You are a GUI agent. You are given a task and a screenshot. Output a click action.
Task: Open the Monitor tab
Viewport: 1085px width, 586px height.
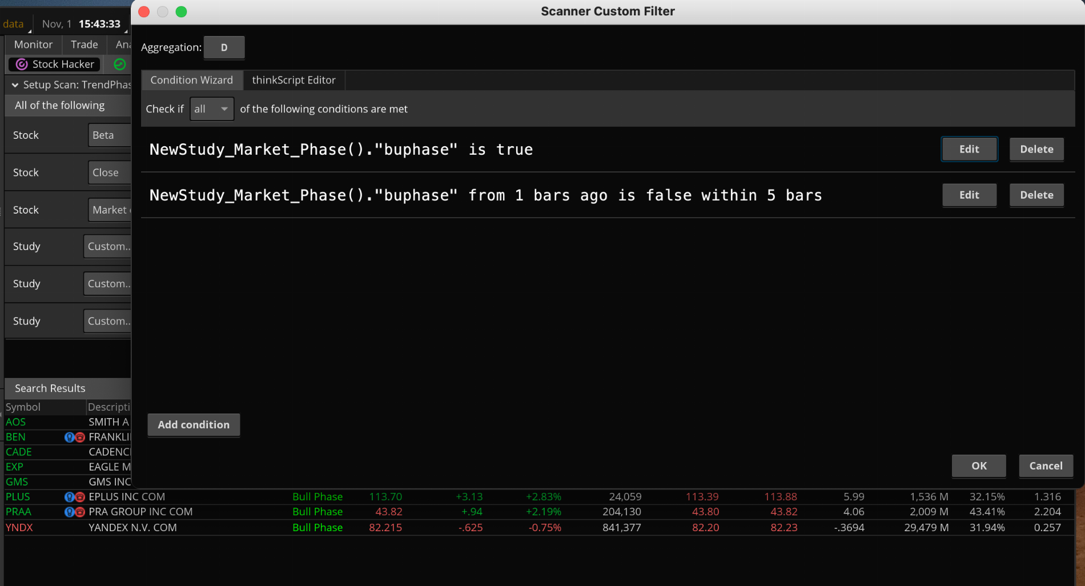[x=33, y=45]
